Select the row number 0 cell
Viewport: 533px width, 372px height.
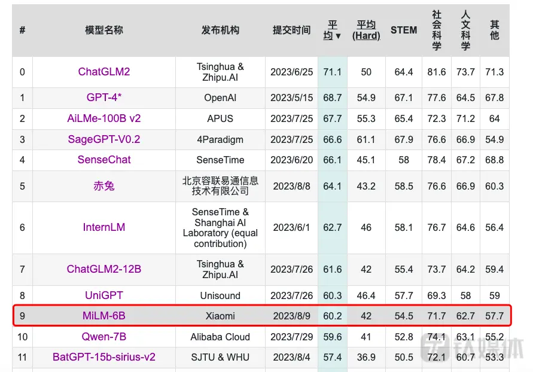pyautogui.click(x=23, y=72)
